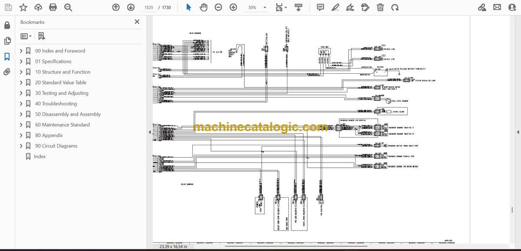The width and height of the screenshot is (521, 251).
Task: Expand 50 Disassembly and Assembly bookmark
Action: (x=21, y=114)
